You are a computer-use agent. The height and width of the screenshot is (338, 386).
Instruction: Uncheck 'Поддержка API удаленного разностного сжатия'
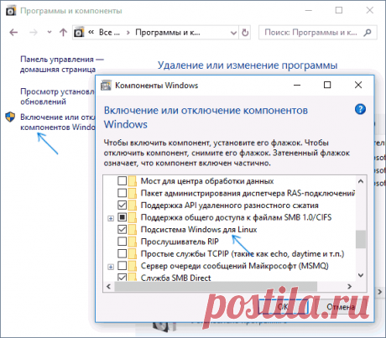122,205
